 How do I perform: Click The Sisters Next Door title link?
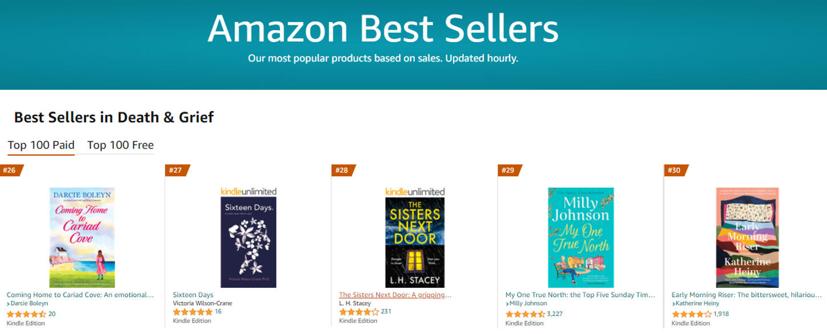click(395, 295)
